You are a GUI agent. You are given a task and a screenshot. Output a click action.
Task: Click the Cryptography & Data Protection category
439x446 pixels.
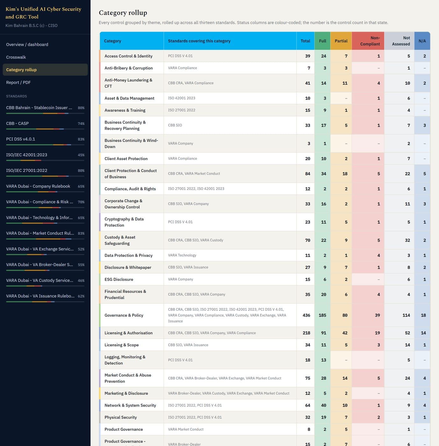pyautogui.click(x=124, y=222)
